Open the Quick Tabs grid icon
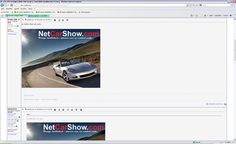 coord(2,16)
